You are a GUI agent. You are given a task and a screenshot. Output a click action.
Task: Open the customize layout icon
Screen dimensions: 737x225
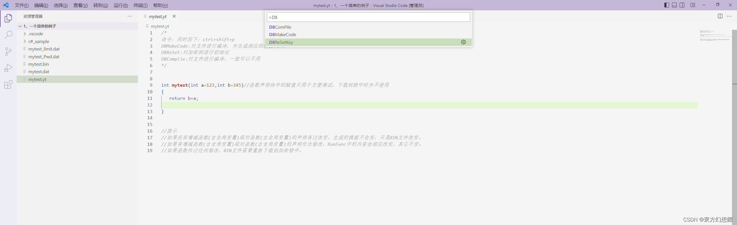(693, 5)
